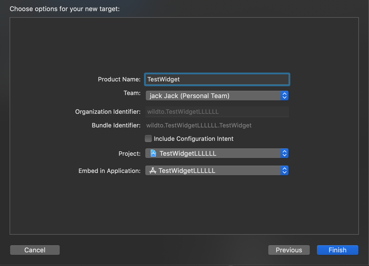Viewport: 369px width, 266px height.
Task: Click the 'Choose options for your new target' heading
Action: point(65,9)
